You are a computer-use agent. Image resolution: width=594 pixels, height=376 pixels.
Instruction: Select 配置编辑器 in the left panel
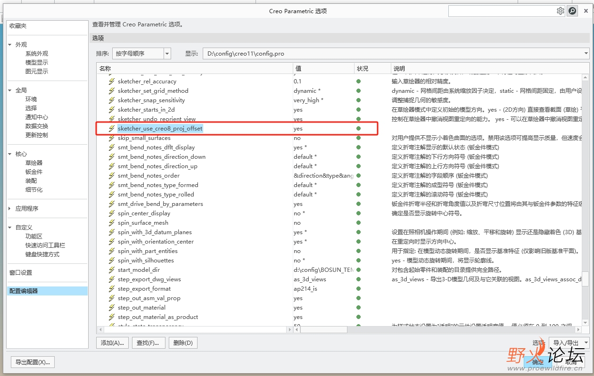pyautogui.click(x=47, y=291)
